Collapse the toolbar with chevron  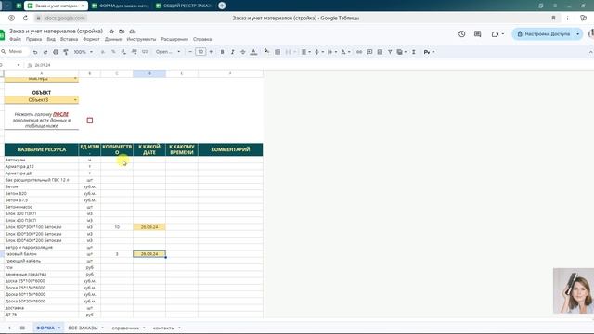(590, 52)
